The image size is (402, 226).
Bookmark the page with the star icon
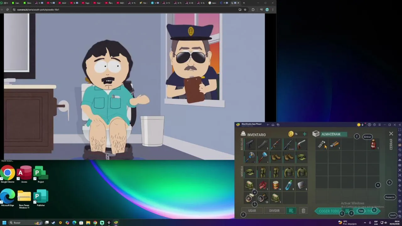[245, 10]
